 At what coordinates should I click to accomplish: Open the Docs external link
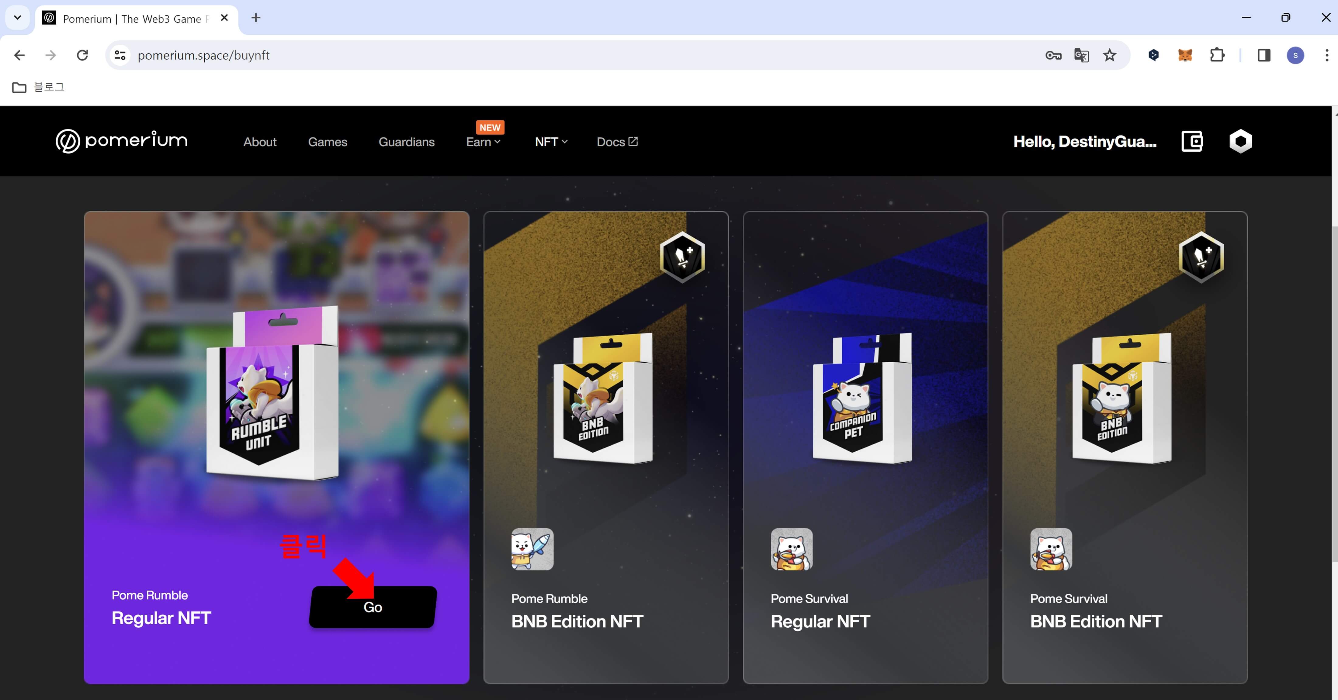pos(617,142)
